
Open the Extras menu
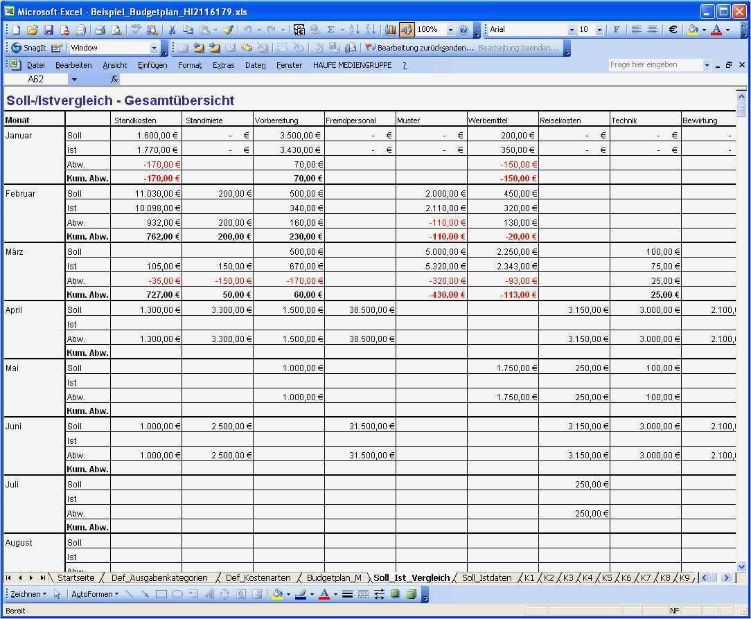click(223, 64)
